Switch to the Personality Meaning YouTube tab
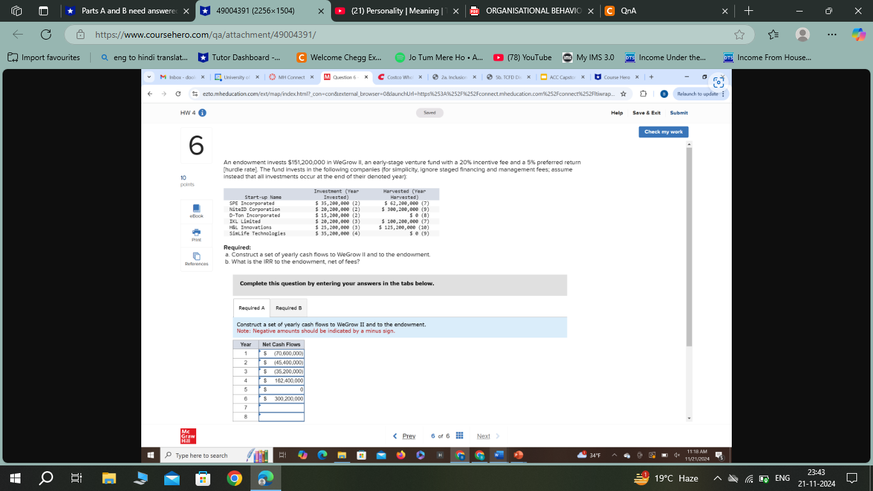Viewport: 873px width, 491px height. [x=396, y=11]
